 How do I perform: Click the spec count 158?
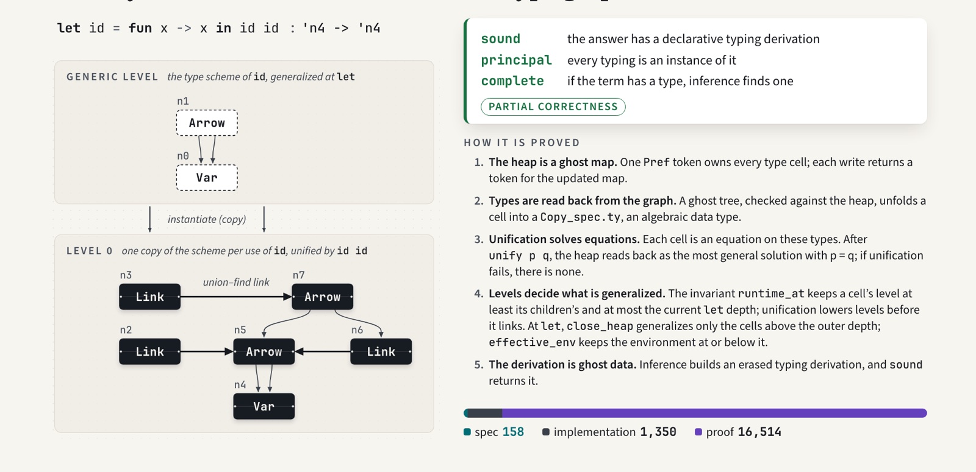(513, 432)
